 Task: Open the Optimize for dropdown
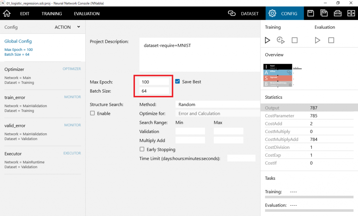click(217, 113)
